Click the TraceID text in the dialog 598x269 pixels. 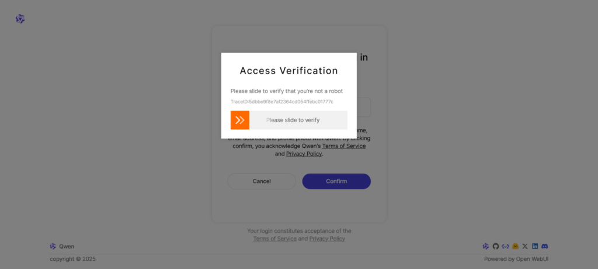tap(281, 102)
